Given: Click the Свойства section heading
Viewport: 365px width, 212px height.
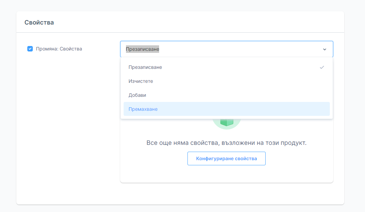Looking at the screenshot, I should pos(39,22).
